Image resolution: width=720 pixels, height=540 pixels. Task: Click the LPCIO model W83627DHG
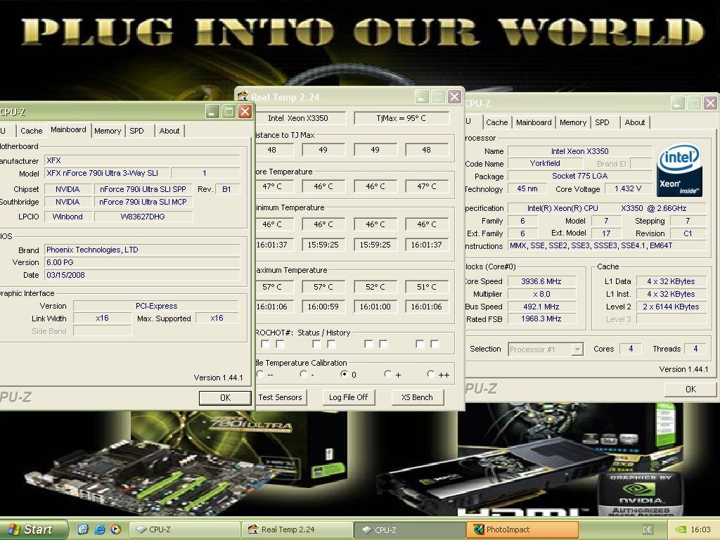[143, 217]
